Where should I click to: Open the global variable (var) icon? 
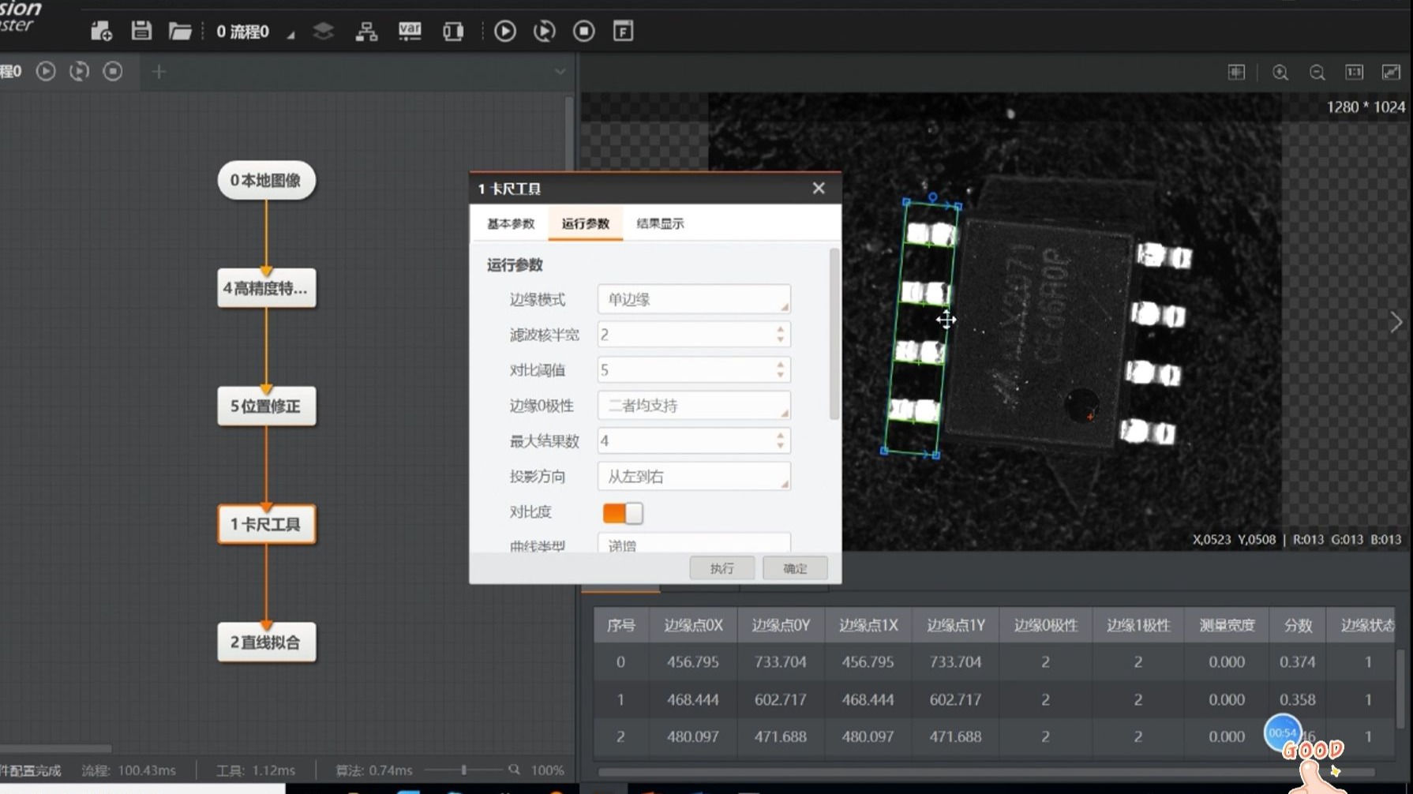coord(410,31)
